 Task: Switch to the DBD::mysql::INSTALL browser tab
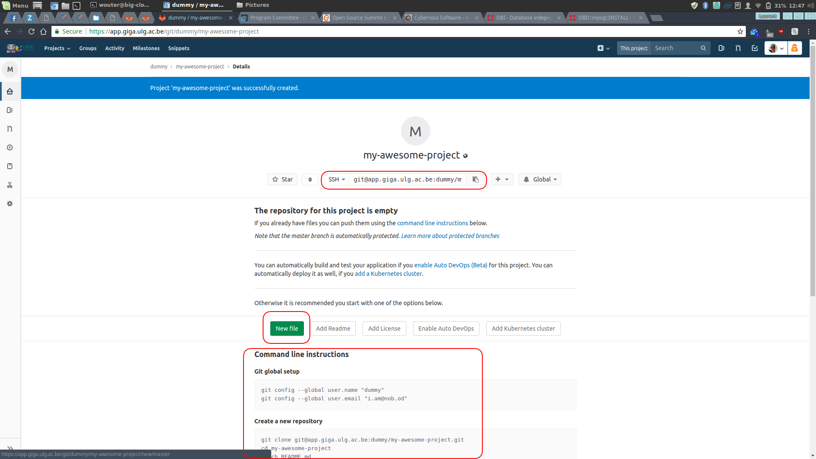(606, 18)
